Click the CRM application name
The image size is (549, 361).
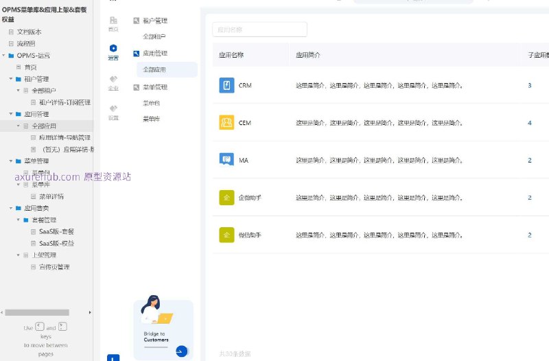click(245, 85)
